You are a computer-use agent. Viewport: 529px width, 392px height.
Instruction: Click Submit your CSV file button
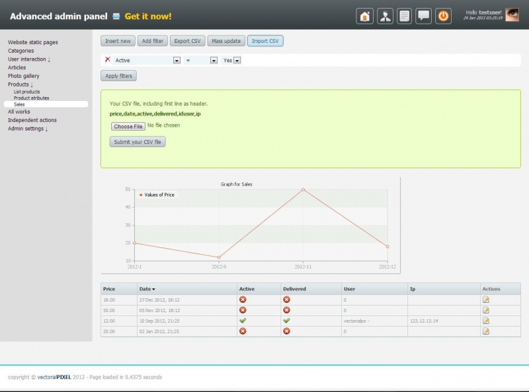point(138,142)
